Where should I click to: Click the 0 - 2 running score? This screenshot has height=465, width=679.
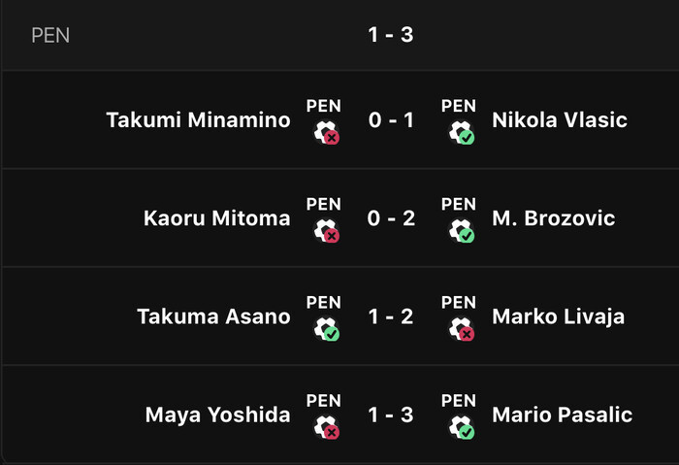391,218
